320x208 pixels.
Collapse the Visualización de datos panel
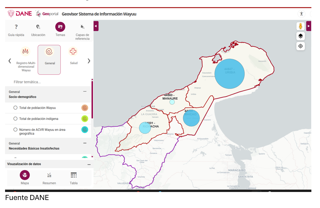point(89,164)
